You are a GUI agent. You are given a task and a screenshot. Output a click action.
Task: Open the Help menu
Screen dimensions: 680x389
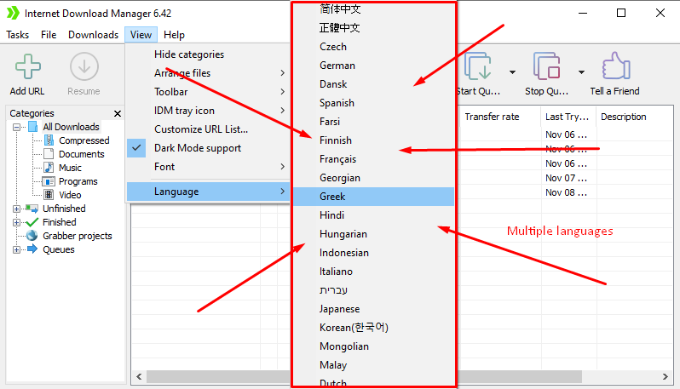point(174,35)
